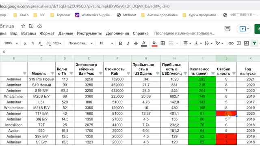
Task: Apply strikethrough formatting
Action: [x=136, y=43]
